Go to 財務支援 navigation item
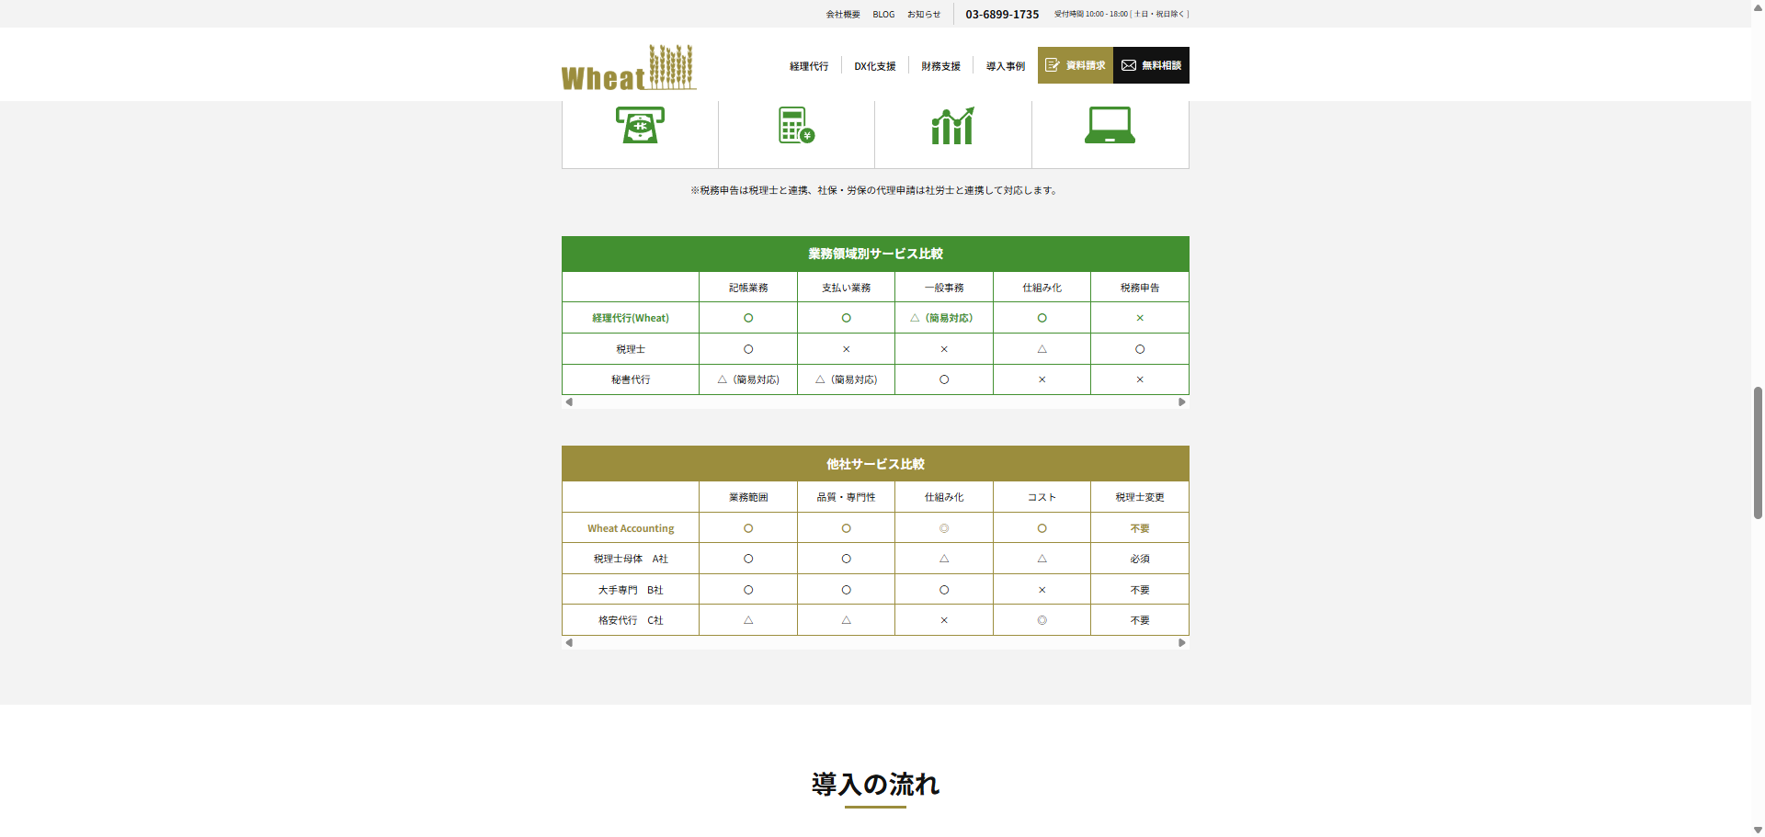This screenshot has width=1765, height=837. tap(940, 66)
